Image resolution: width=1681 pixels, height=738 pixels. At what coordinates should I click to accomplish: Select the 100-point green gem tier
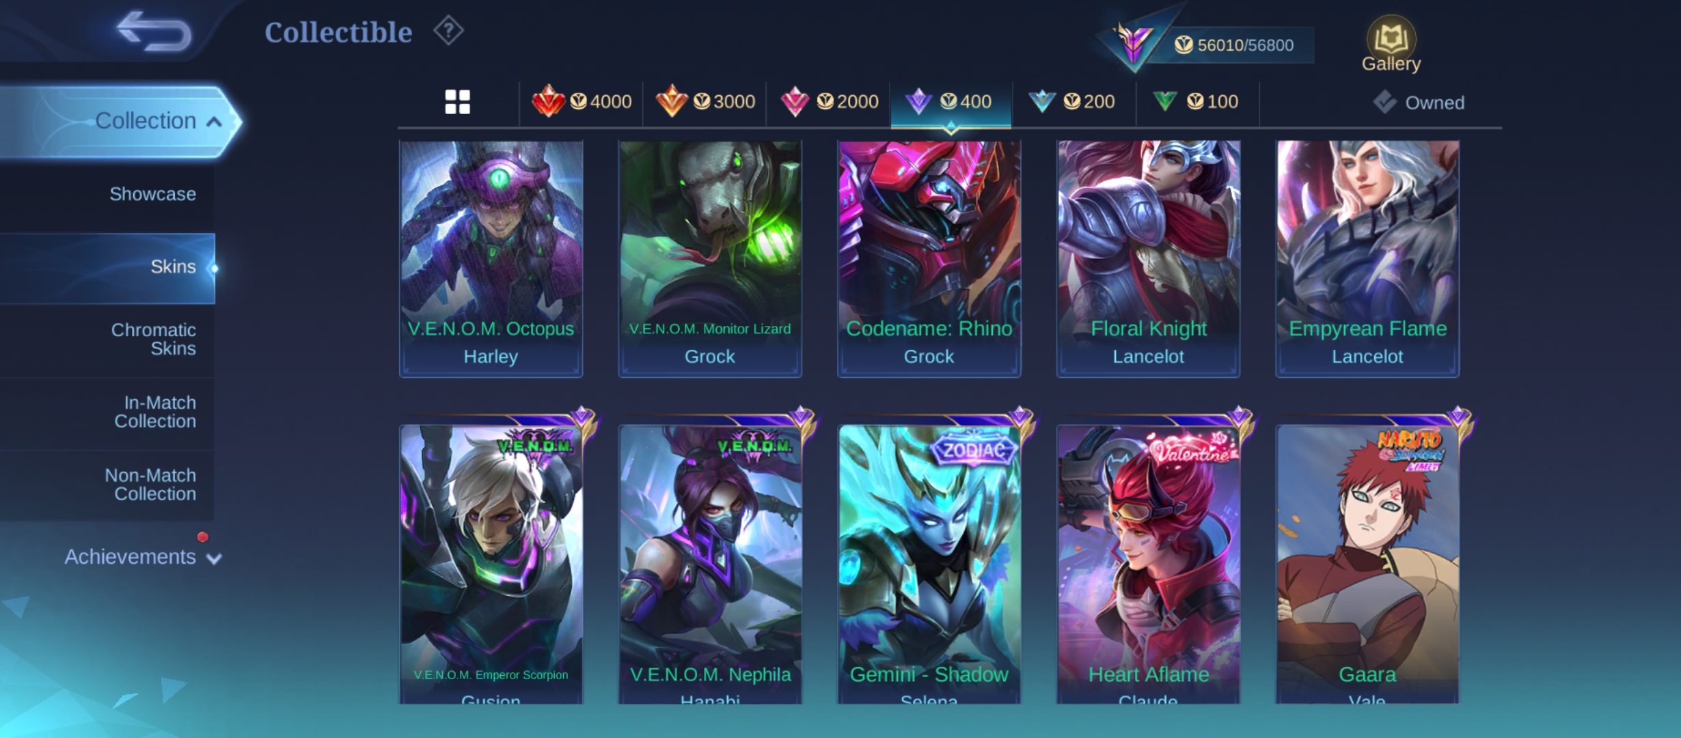point(1197,102)
